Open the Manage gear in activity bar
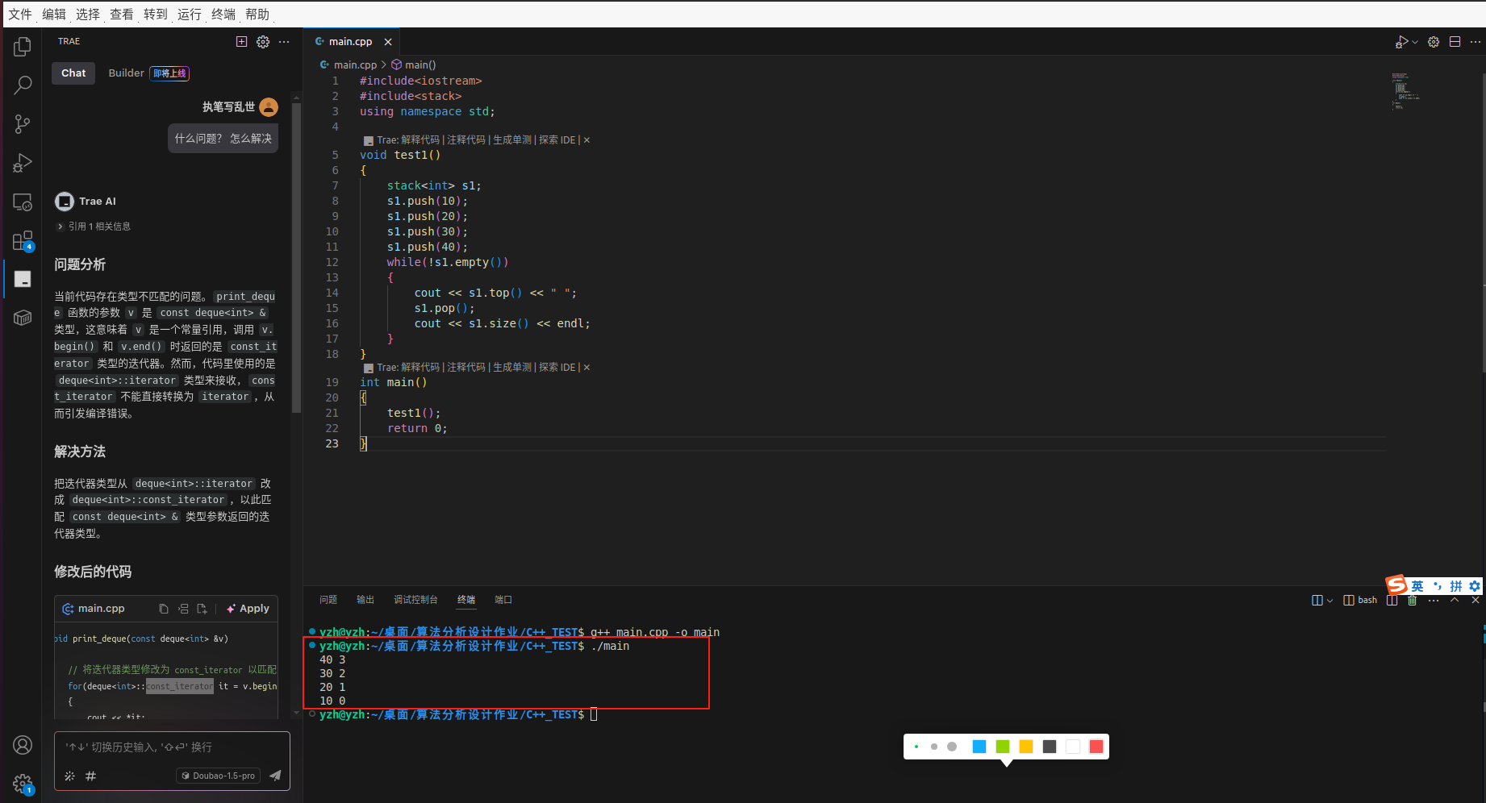 (x=23, y=783)
